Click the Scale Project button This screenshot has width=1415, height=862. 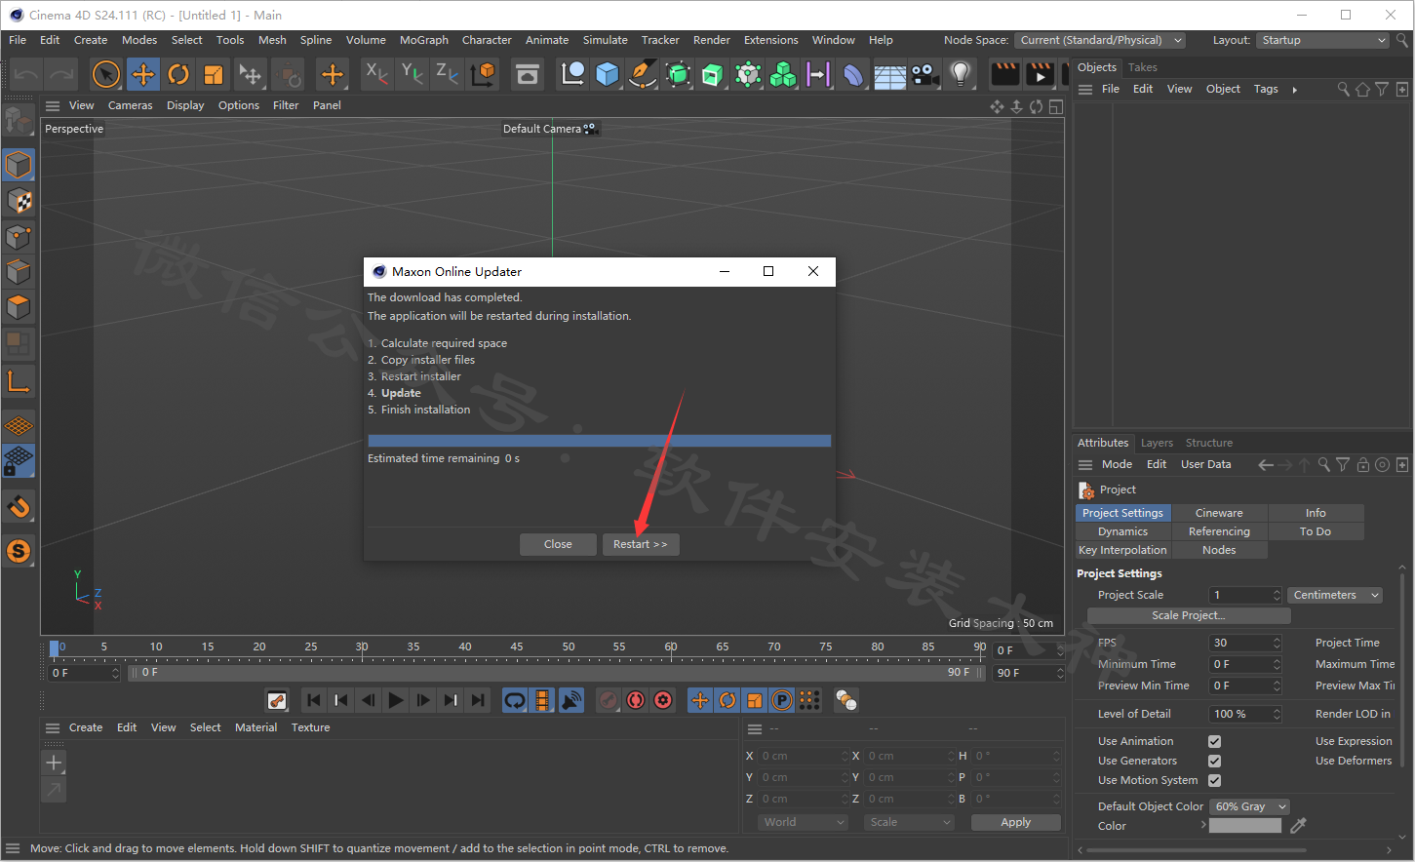[1188, 615]
